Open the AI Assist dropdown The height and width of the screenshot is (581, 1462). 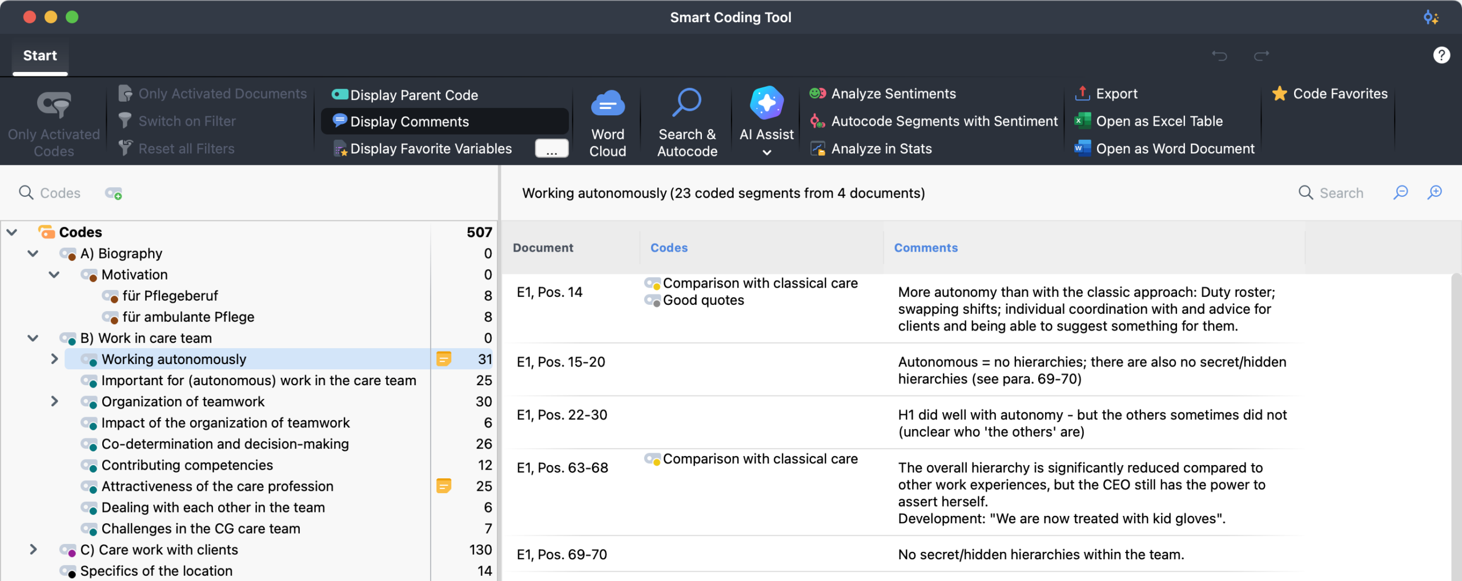pos(766,153)
